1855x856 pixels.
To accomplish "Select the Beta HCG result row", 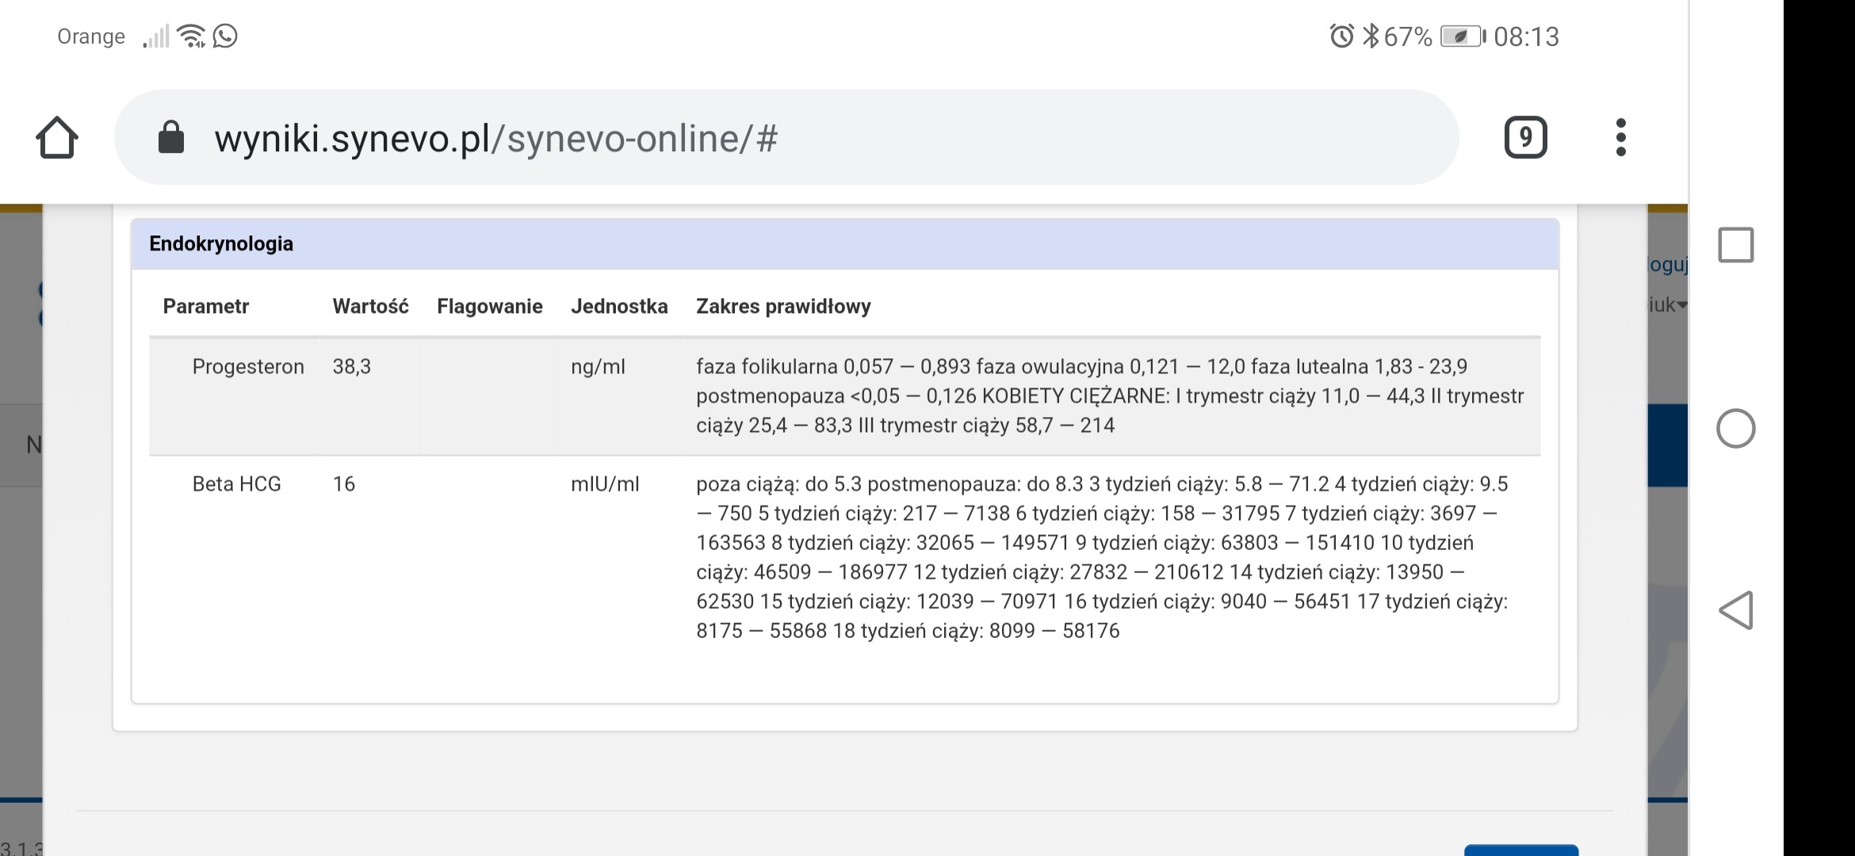I will coord(236,484).
